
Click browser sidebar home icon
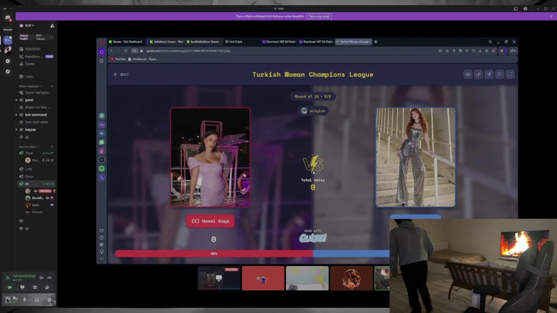(102, 52)
